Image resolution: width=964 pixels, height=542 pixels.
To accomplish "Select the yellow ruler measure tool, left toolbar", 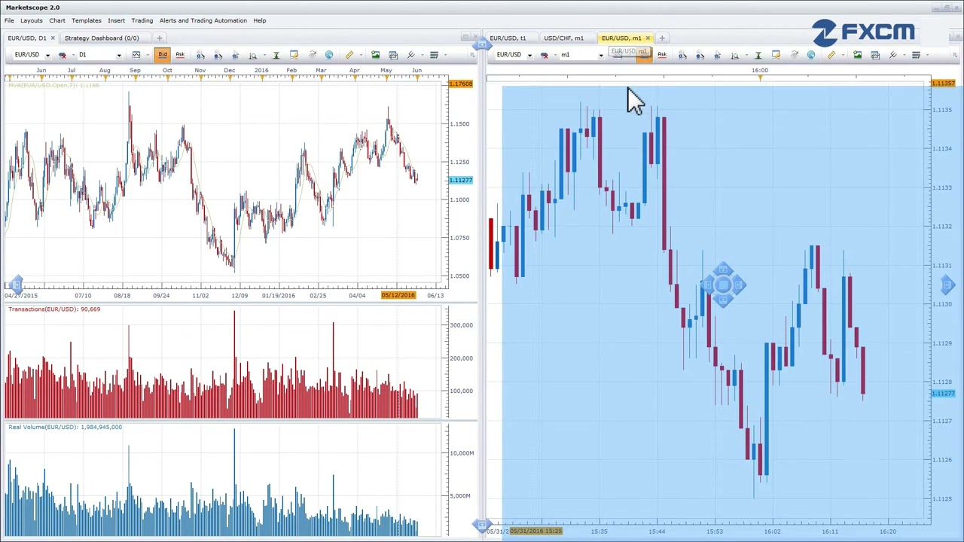I will 349,55.
